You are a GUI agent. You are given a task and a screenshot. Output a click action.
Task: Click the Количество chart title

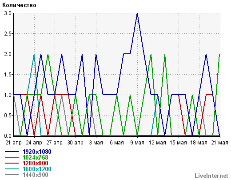coord(19,5)
